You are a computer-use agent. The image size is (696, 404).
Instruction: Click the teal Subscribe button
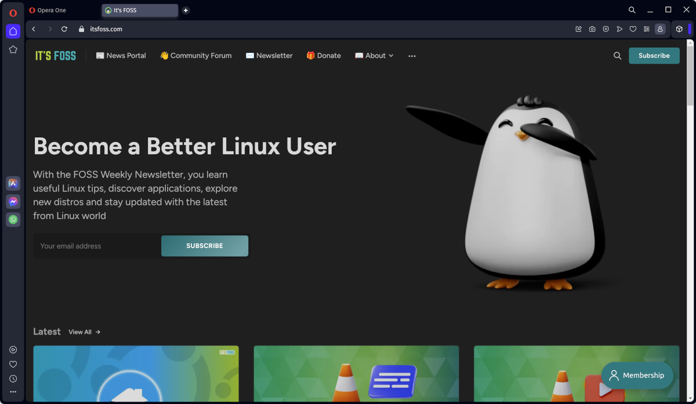click(x=654, y=56)
